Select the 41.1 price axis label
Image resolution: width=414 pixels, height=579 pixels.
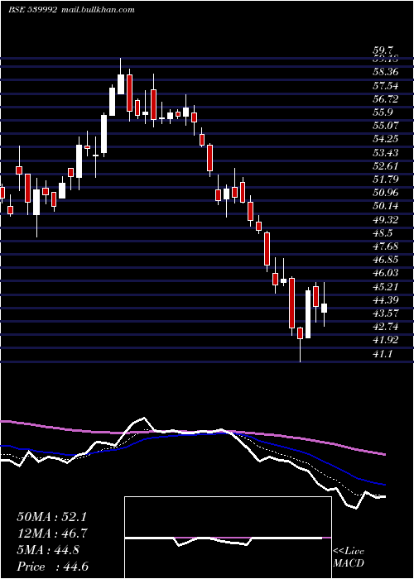click(x=383, y=354)
